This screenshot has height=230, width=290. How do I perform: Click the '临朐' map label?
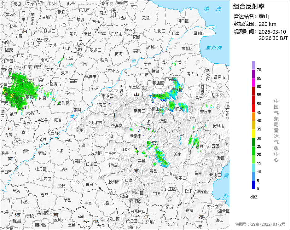click(x=179, y=109)
